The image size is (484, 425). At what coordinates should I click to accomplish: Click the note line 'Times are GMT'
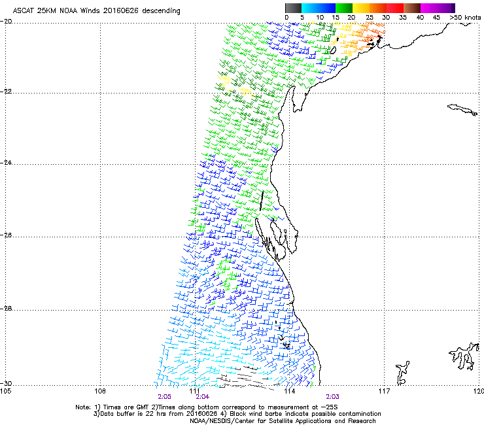coord(128,407)
